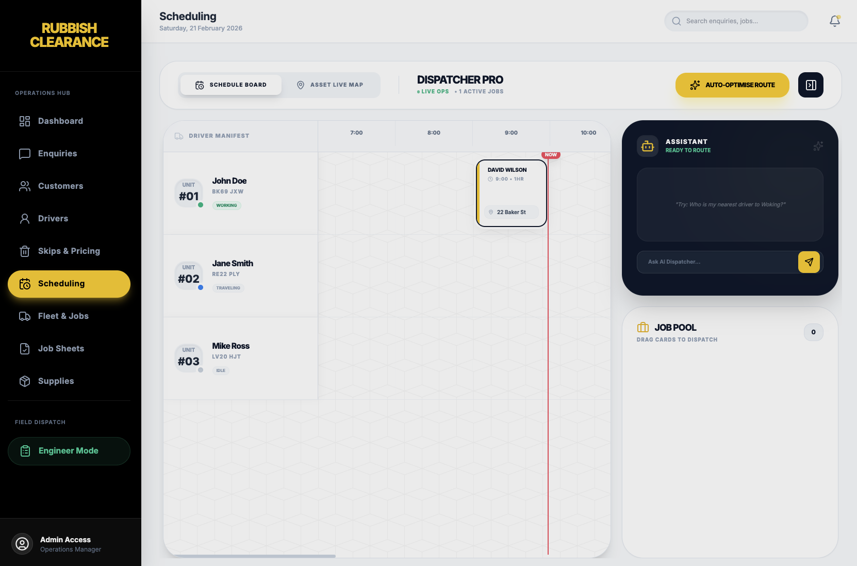The width and height of the screenshot is (857, 566).
Task: Toggle Jane Smith's TRAVELING status badge
Action: tap(228, 288)
